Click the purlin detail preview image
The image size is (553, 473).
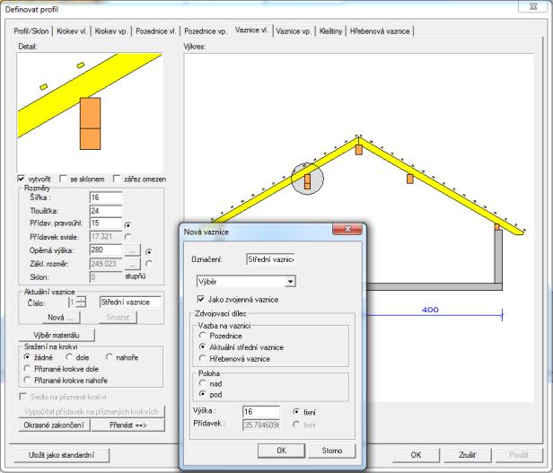[x=91, y=113]
